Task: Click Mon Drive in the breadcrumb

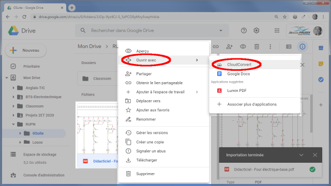Action: point(89,47)
